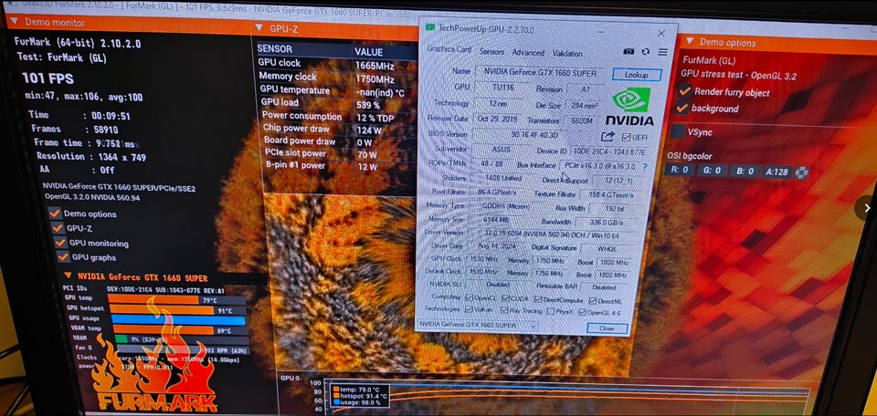Open the GPU selector dropdown in GPU-Z

coord(477,325)
